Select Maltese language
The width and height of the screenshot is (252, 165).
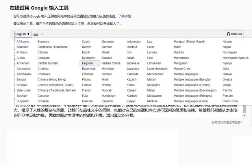point(152,101)
